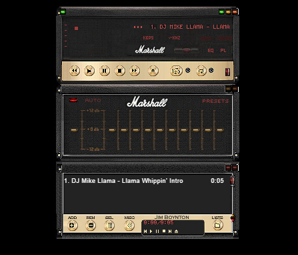
Task: Click the mini Next button in the playlist
Action: (170, 232)
